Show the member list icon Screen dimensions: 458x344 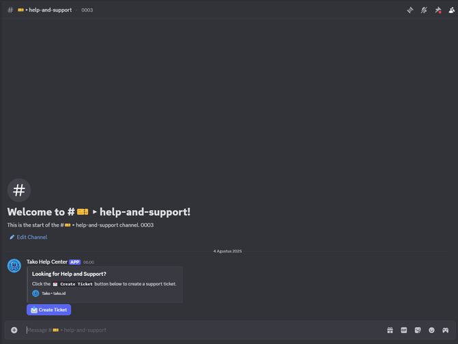(452, 10)
